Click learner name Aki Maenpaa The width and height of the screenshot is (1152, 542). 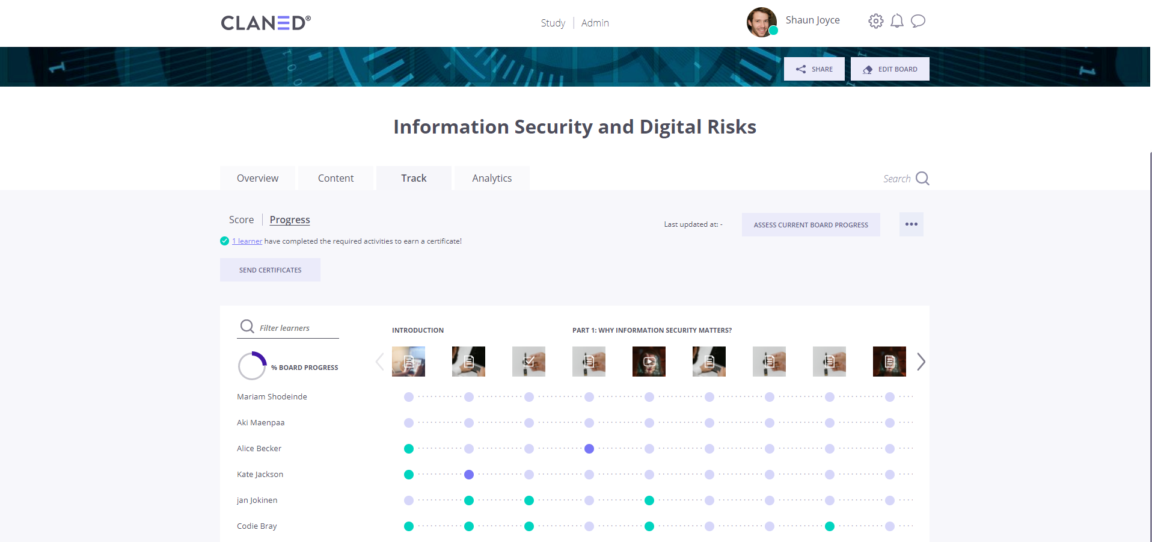(x=260, y=422)
